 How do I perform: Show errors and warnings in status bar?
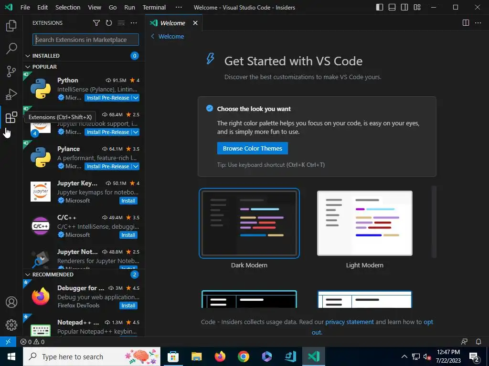pyautogui.click(x=32, y=342)
